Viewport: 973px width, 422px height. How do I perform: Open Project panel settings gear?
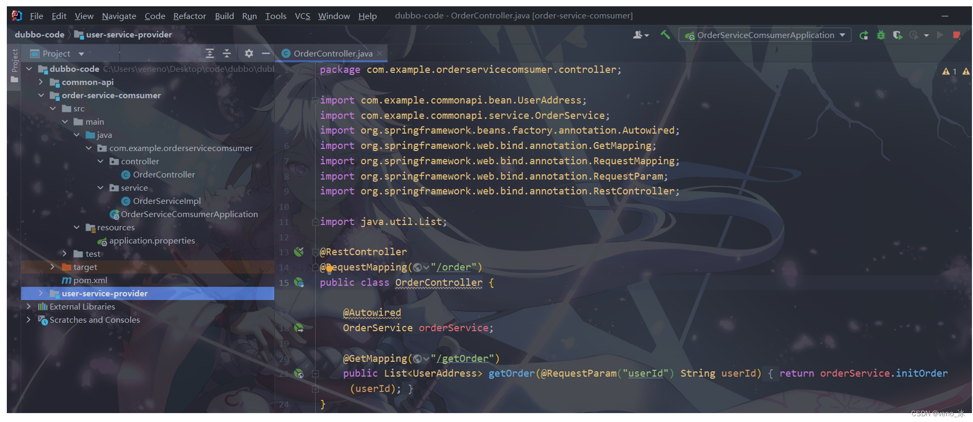[249, 53]
